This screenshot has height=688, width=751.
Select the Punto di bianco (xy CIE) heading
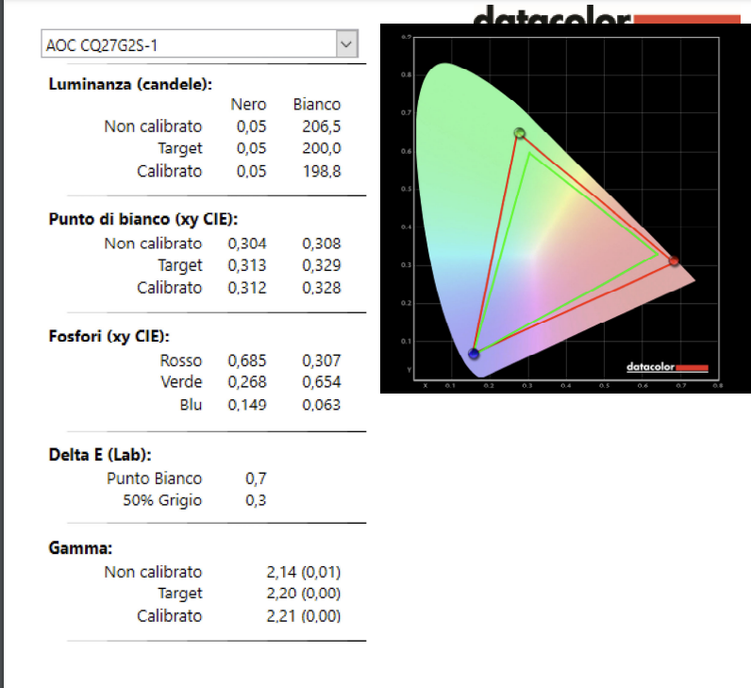click(143, 220)
